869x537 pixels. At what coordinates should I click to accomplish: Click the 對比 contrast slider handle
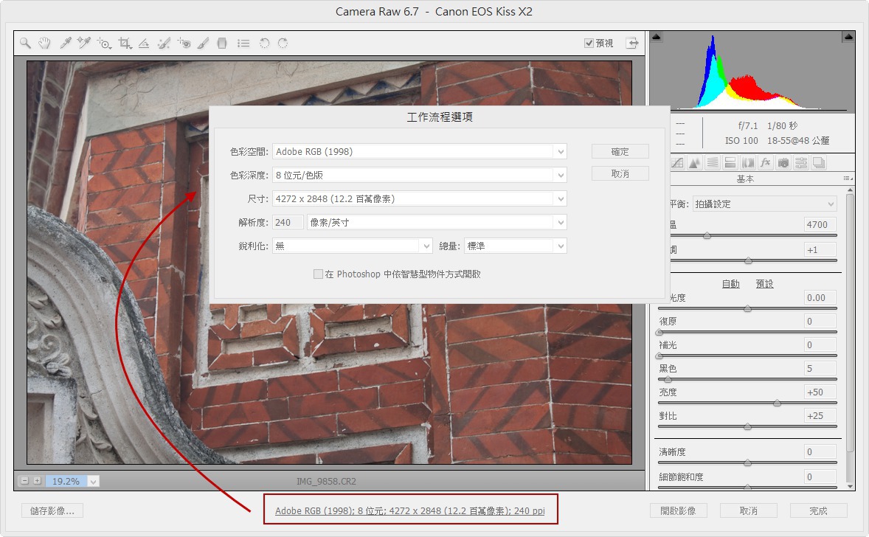pyautogui.click(x=747, y=426)
